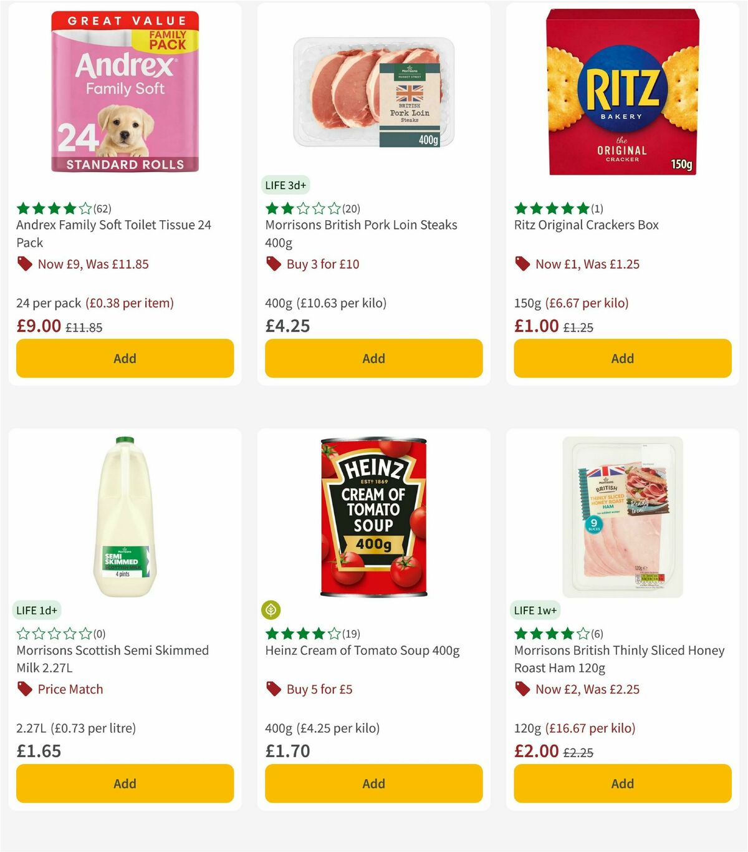This screenshot has width=748, height=852.
Task: Click the red offer tag icon beside Now £9
Action: pyautogui.click(x=24, y=264)
